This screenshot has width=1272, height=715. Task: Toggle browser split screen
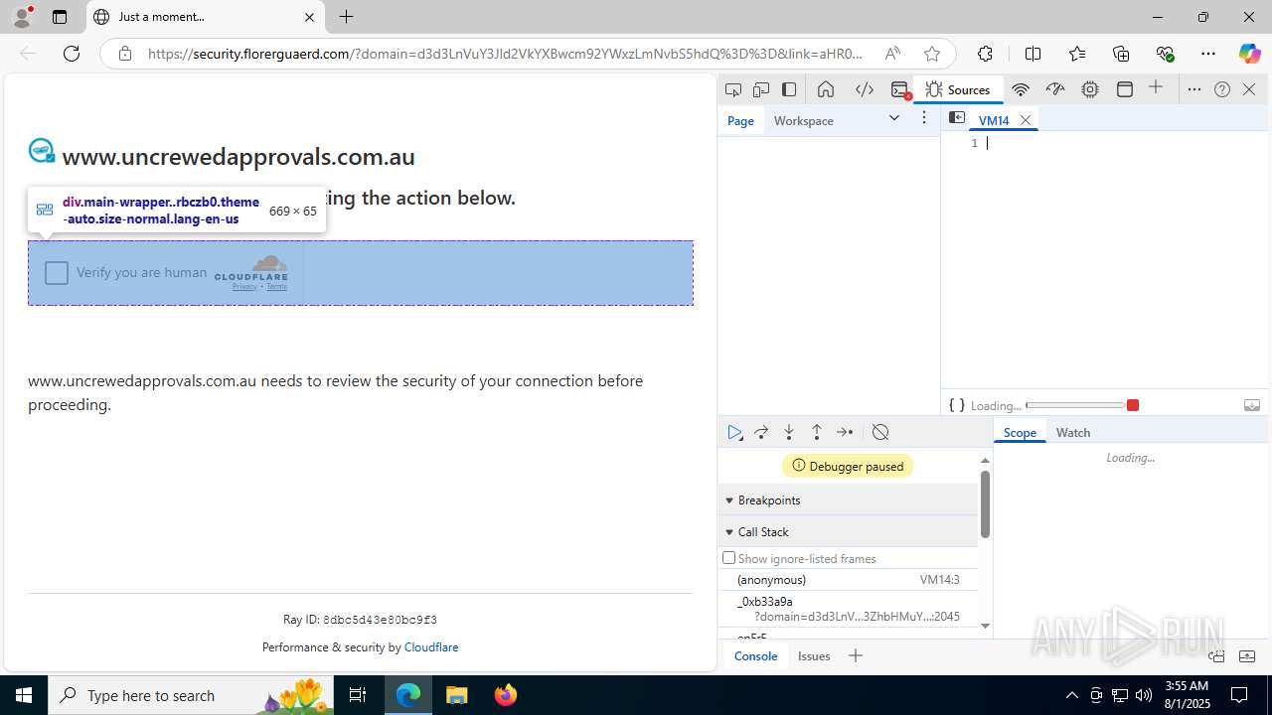point(1033,54)
